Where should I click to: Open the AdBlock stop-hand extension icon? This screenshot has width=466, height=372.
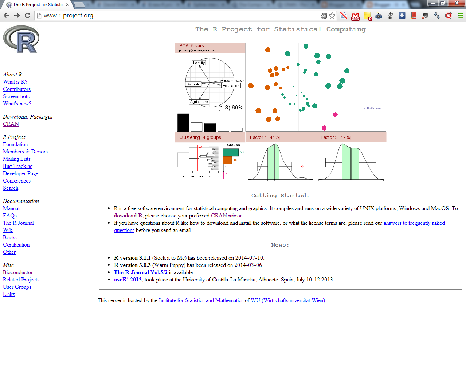449,16
